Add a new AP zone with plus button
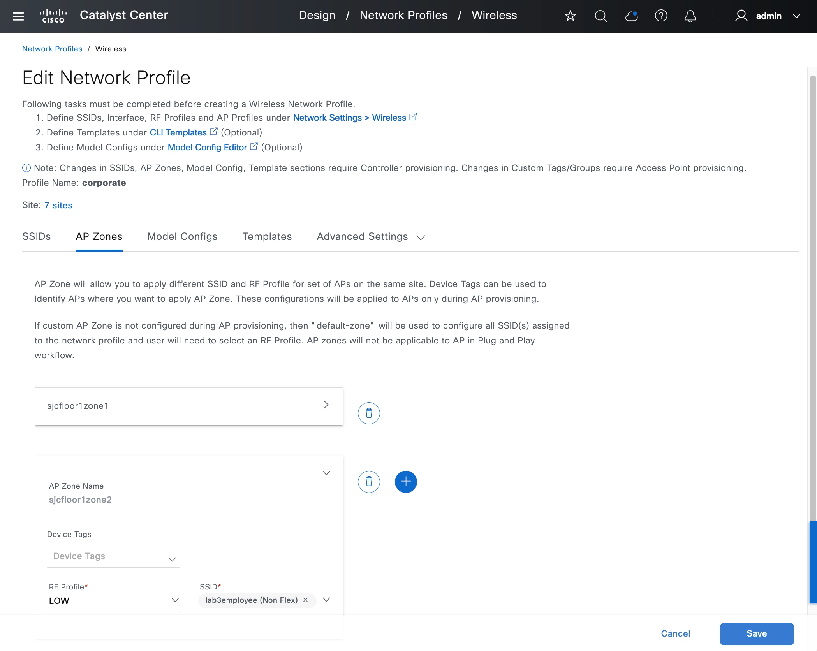The width and height of the screenshot is (817, 651). (405, 482)
